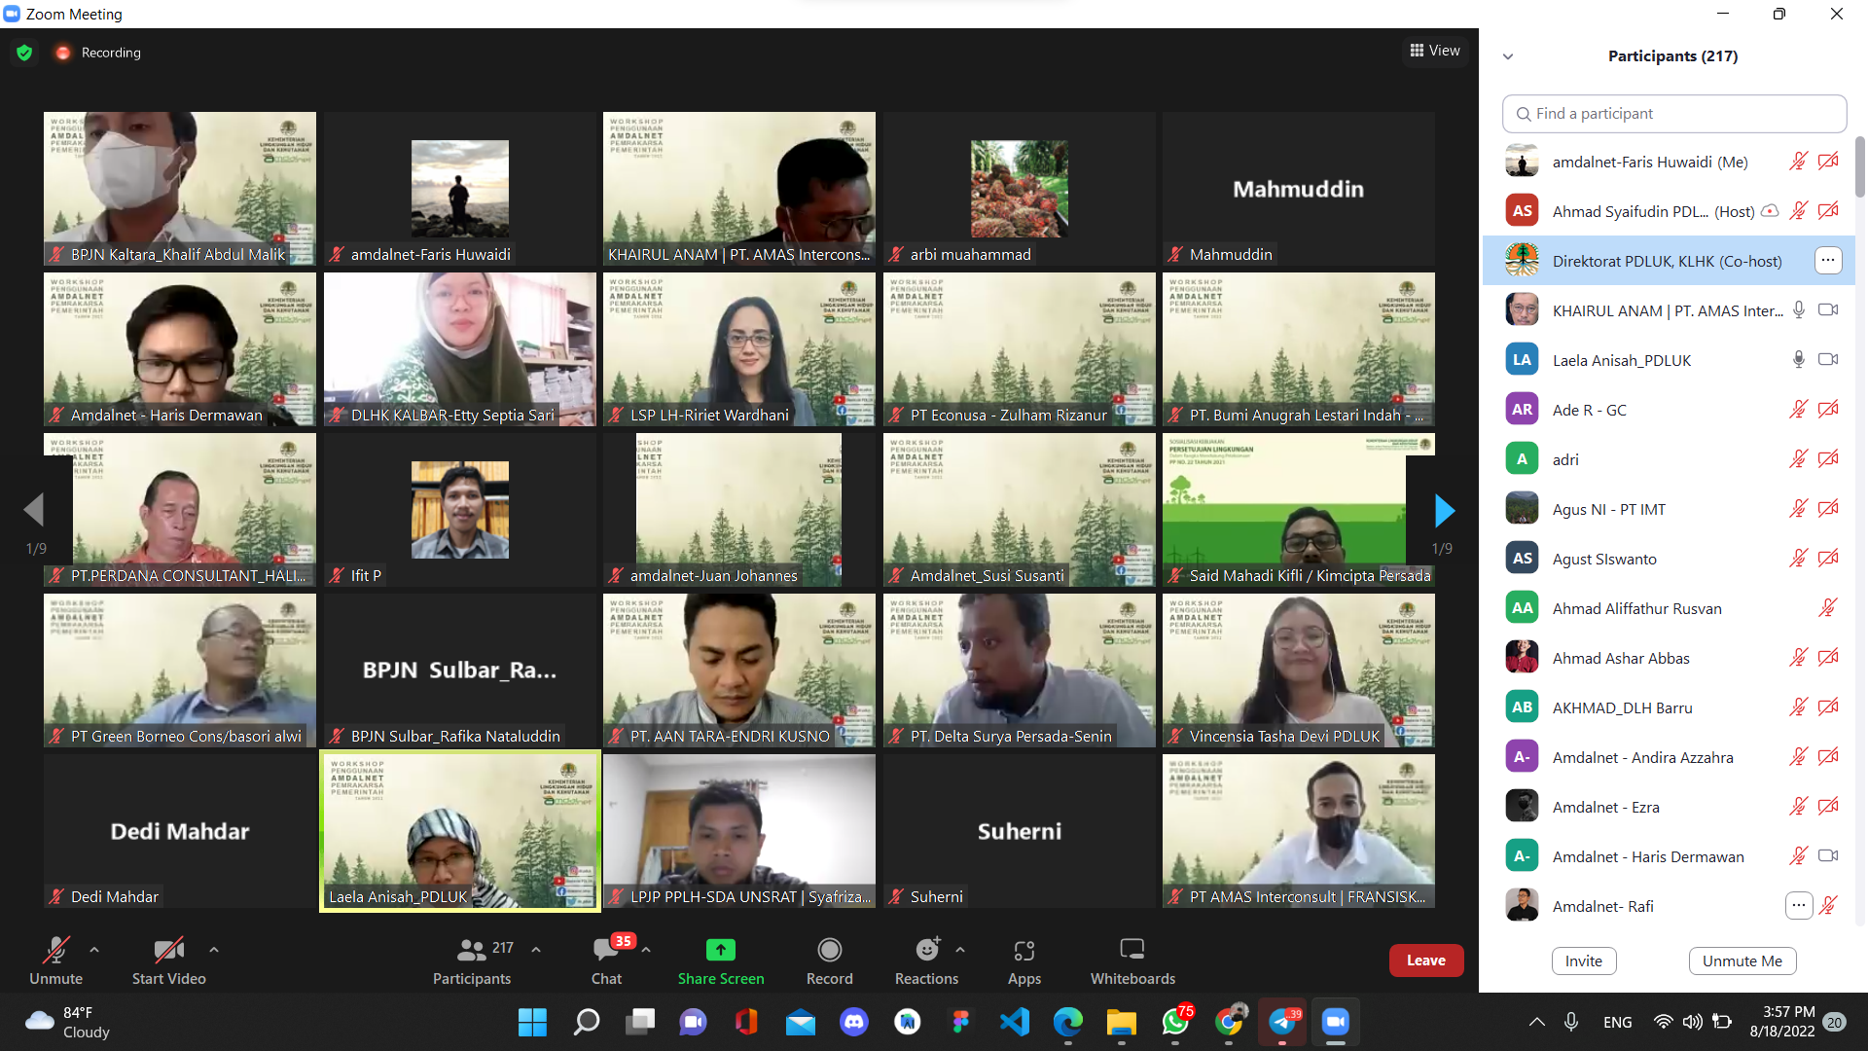Viewport: 1868px width, 1051px height.
Task: Open the Chat panel icon
Action: tap(606, 950)
